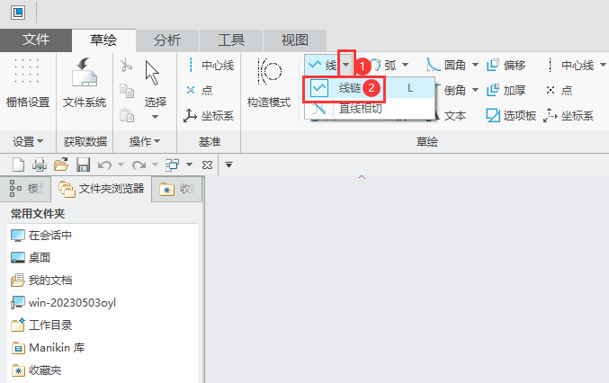Expand the 操作 group dropdown

[x=145, y=142]
